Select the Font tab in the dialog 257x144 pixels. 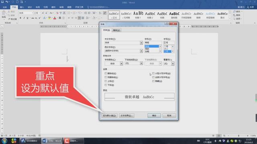point(106,30)
